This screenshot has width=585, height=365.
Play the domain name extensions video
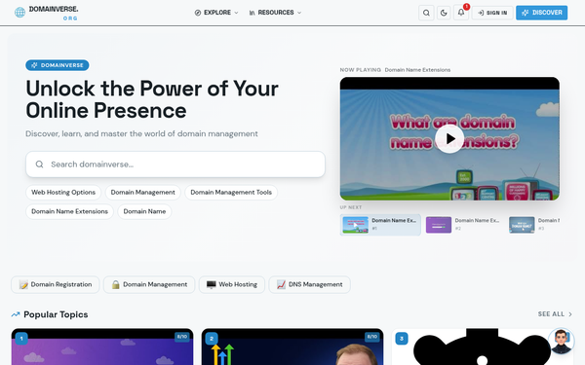[449, 138]
